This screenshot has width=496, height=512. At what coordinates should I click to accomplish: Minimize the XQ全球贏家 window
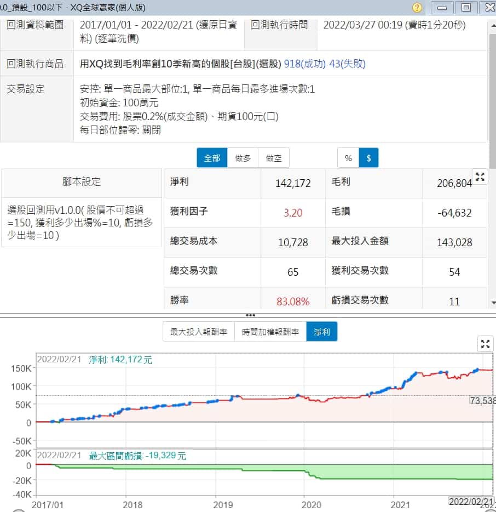point(443,7)
